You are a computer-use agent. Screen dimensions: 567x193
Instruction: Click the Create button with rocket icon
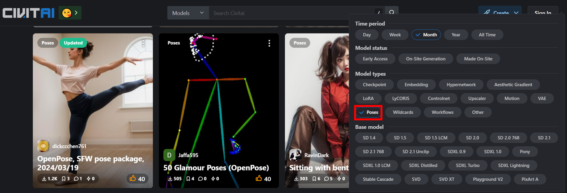tap(496, 13)
